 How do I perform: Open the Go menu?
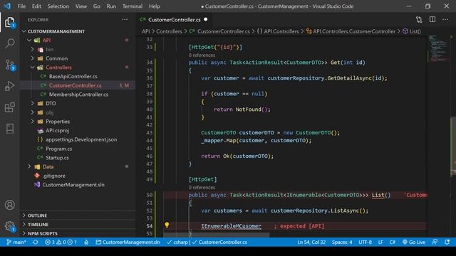coord(97,6)
